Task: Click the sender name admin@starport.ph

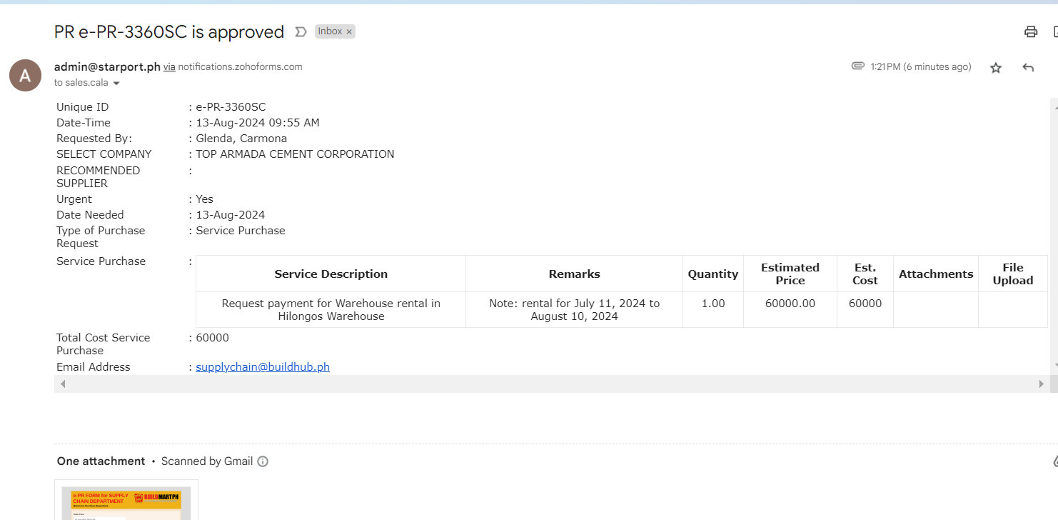Action: pos(107,67)
